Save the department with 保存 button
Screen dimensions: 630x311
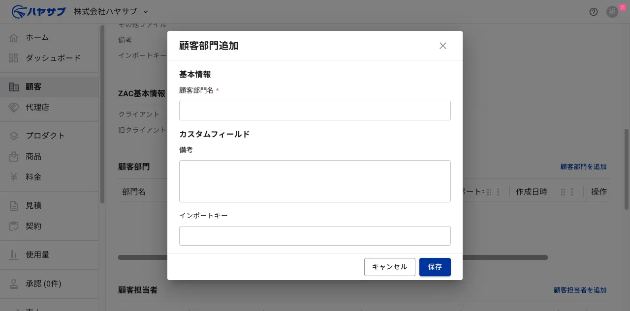(x=435, y=267)
